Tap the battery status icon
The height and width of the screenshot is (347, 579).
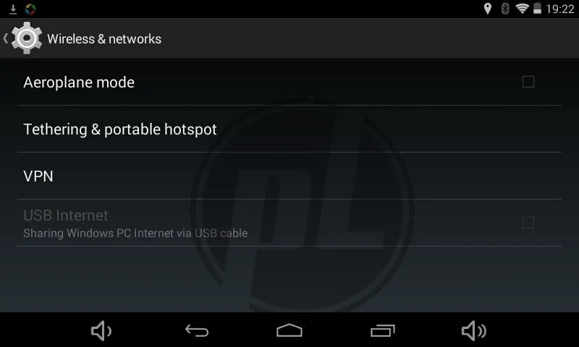pyautogui.click(x=537, y=9)
